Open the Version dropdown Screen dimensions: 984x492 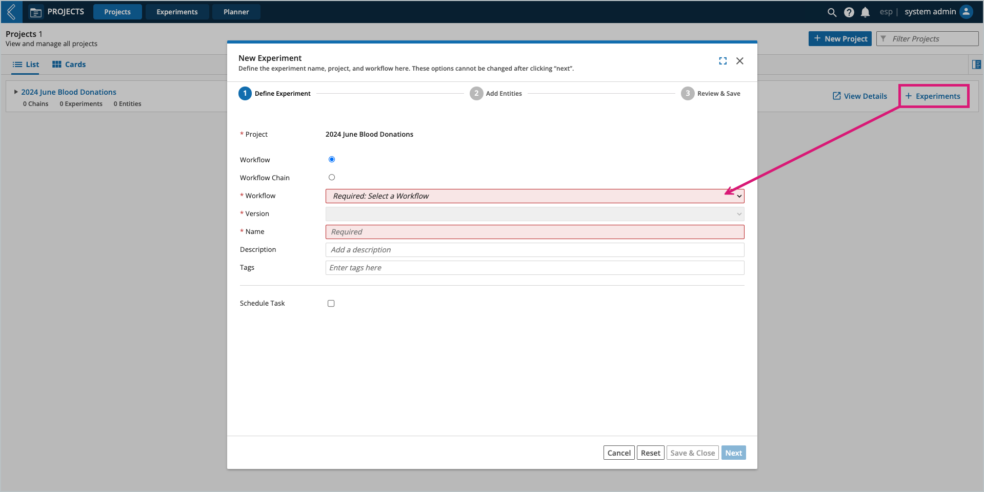[x=535, y=214]
